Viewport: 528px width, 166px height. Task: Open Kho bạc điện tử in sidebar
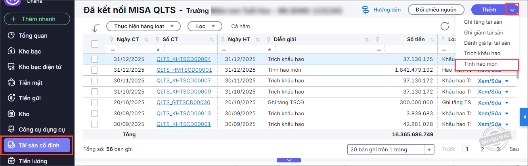point(40,67)
